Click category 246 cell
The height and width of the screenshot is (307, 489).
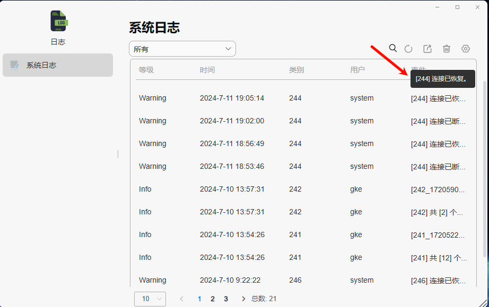[x=295, y=280]
